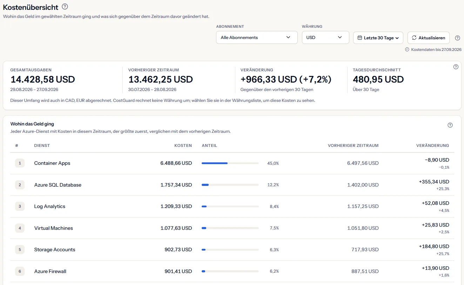
Task: Click the date range 29.08.2026 – 27.09.2026
Action: coord(34,90)
